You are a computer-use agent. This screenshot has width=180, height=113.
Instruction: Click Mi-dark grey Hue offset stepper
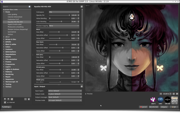pos(78,70)
